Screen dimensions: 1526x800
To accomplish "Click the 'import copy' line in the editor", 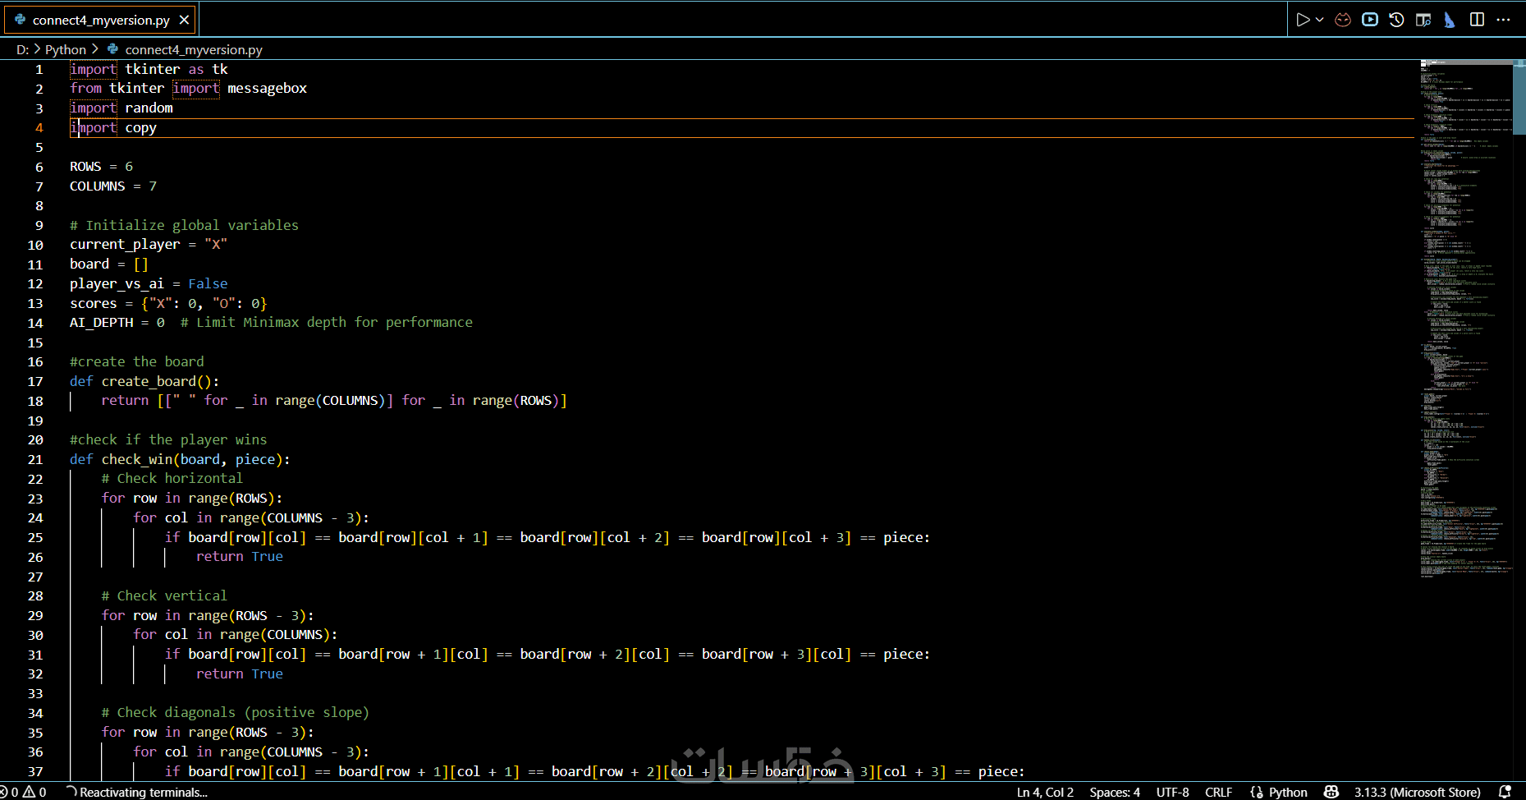I will [x=113, y=128].
